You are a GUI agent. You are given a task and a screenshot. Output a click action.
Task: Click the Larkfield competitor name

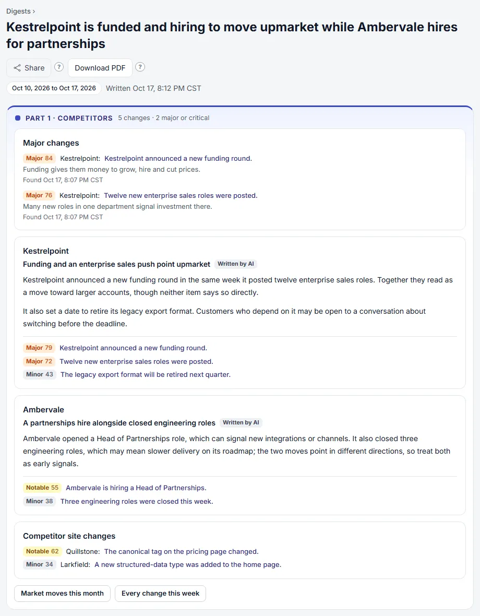pyautogui.click(x=76, y=564)
